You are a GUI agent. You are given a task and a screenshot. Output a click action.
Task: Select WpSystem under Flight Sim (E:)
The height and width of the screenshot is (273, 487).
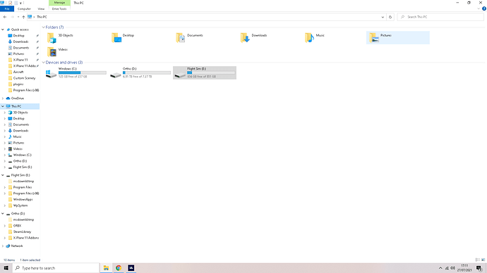pyautogui.click(x=20, y=206)
